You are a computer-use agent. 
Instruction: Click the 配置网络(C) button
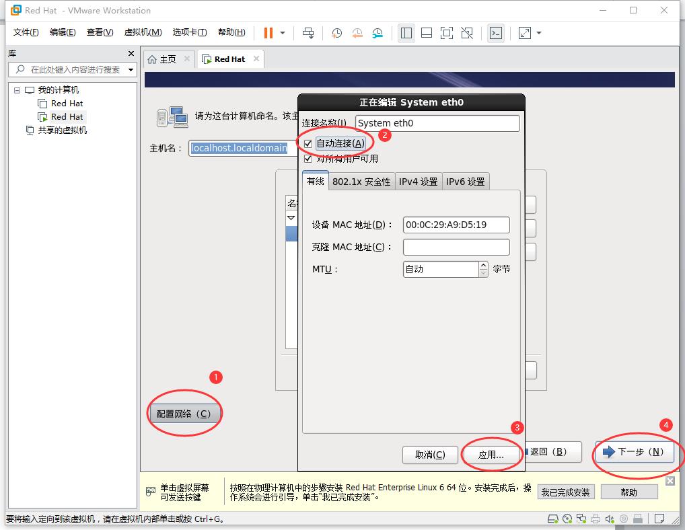click(x=184, y=414)
